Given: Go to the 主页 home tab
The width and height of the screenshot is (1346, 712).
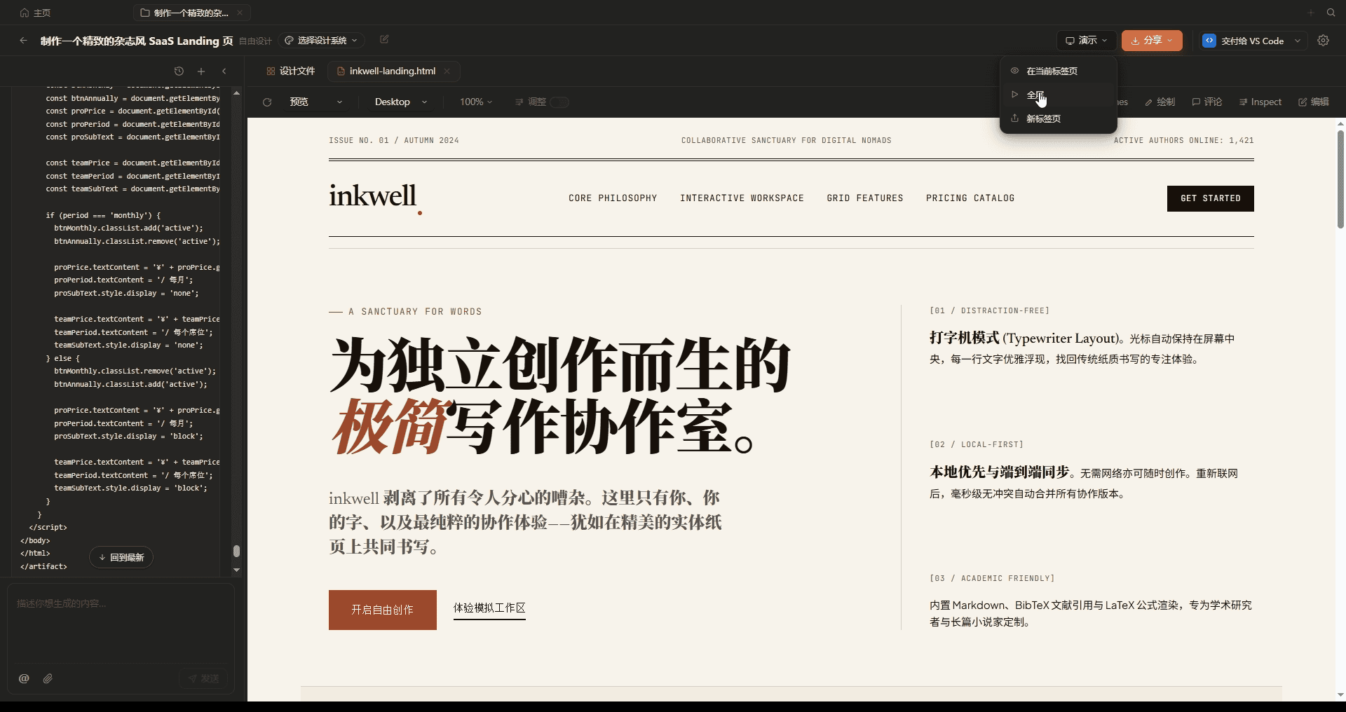Looking at the screenshot, I should tap(35, 13).
